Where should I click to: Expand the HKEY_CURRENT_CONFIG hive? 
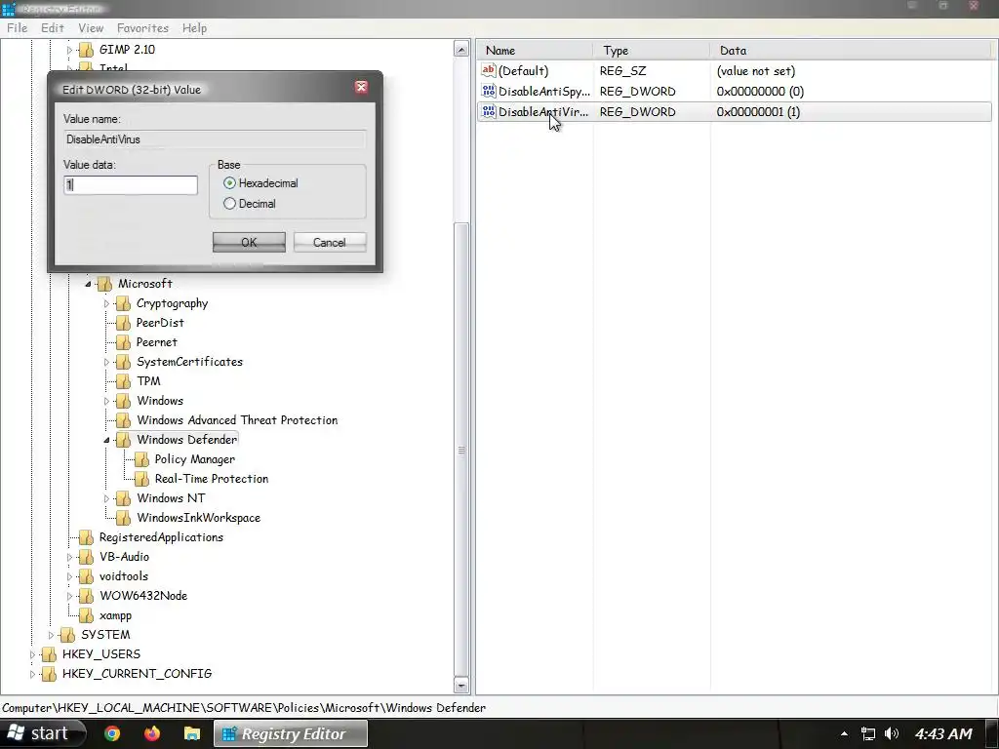pyautogui.click(x=32, y=674)
